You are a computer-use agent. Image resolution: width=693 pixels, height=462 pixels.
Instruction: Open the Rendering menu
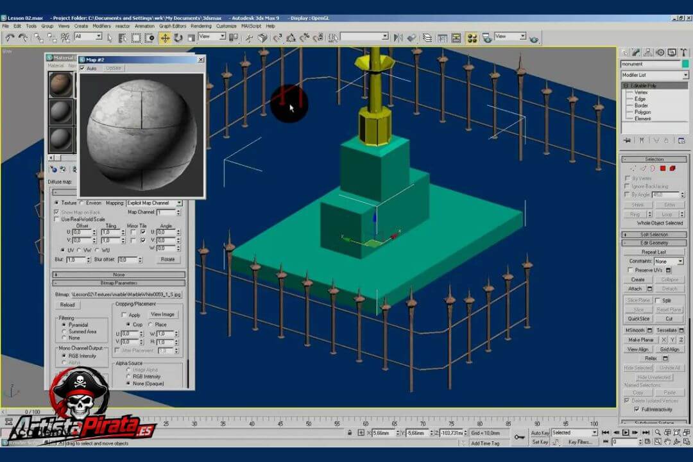(x=201, y=26)
